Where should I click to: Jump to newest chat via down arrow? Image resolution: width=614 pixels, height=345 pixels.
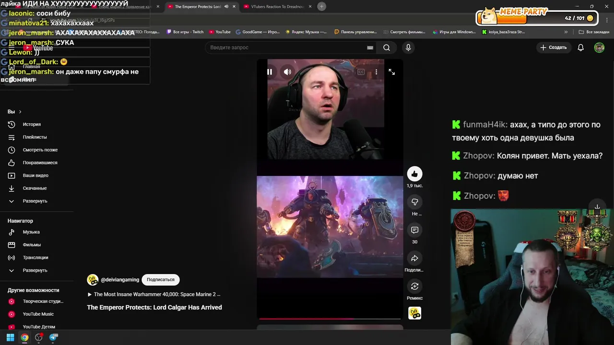pos(597,207)
